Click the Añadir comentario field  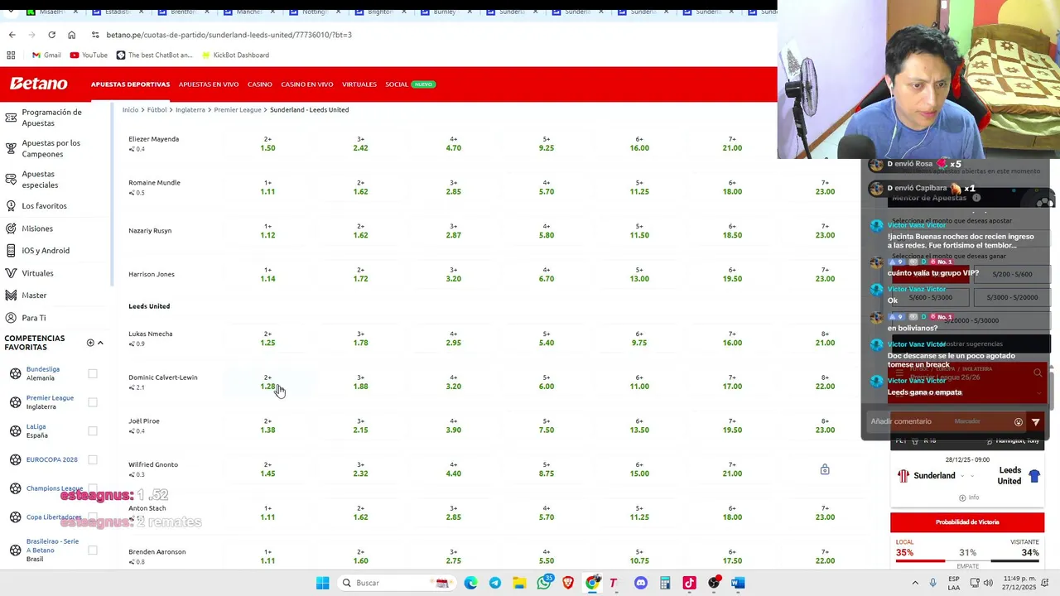(939, 422)
